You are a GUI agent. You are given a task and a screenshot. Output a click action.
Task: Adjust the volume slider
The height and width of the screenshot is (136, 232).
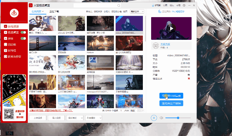point(178,118)
